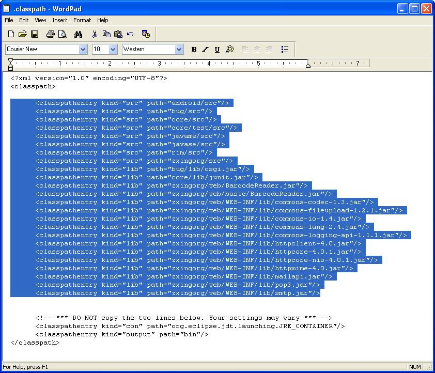
Task: Click the Copy icon
Action: [106, 34]
